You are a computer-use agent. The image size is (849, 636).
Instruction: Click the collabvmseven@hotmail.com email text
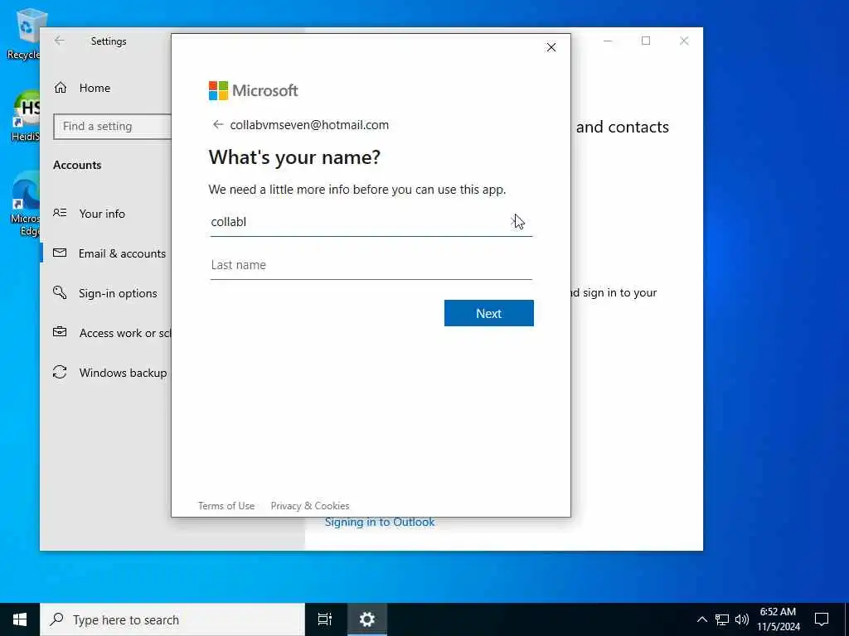point(309,125)
